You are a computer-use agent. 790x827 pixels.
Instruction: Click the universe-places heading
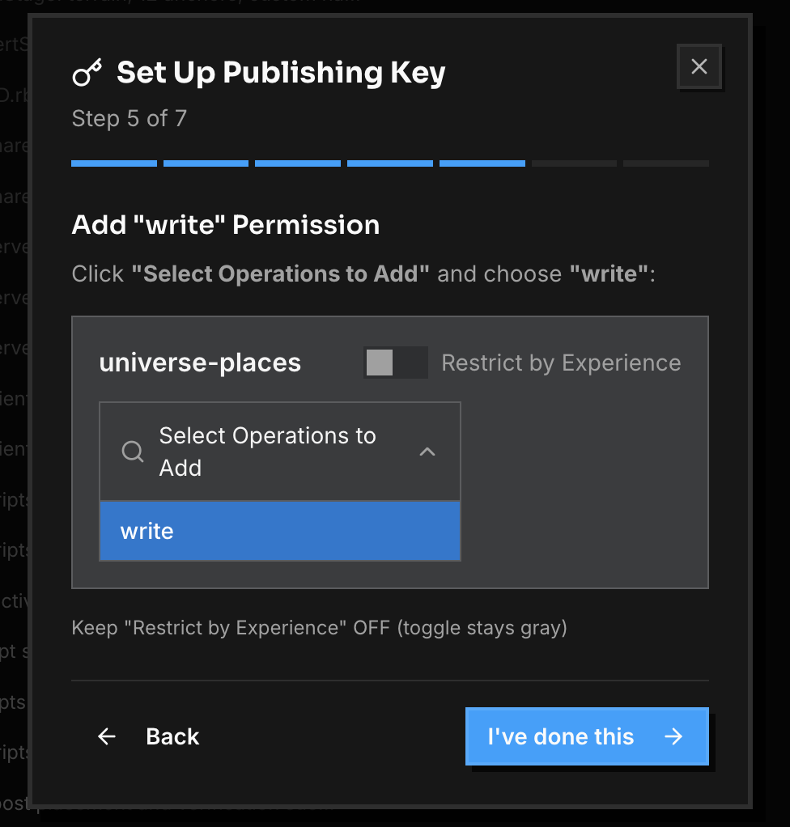coord(200,363)
